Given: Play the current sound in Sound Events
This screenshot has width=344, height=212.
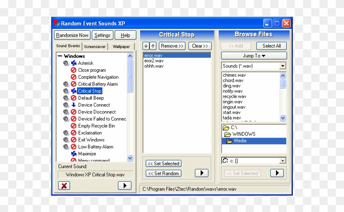Looking at the screenshot, I should [x=124, y=185].
